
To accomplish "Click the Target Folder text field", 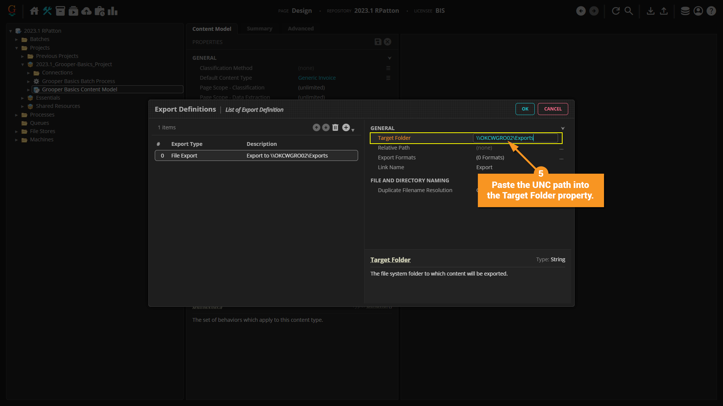I will point(515,138).
